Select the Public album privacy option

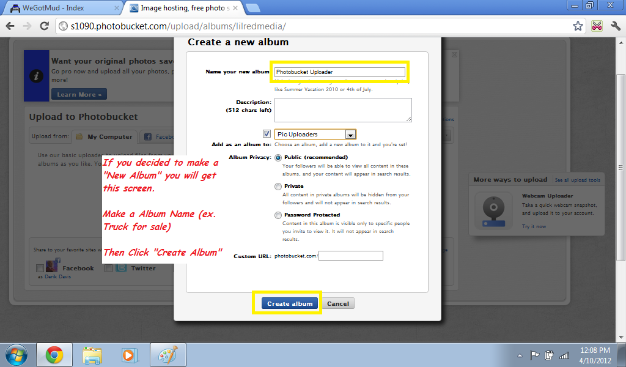[278, 157]
